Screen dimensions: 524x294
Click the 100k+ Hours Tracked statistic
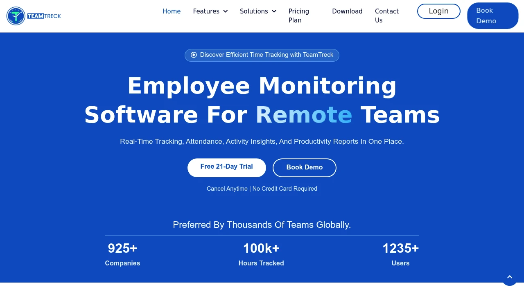[261, 254]
